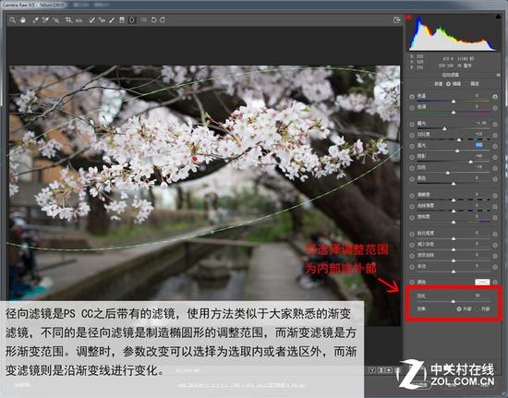Select the Radial Filter tool
The image size is (508, 398).
(131, 20)
